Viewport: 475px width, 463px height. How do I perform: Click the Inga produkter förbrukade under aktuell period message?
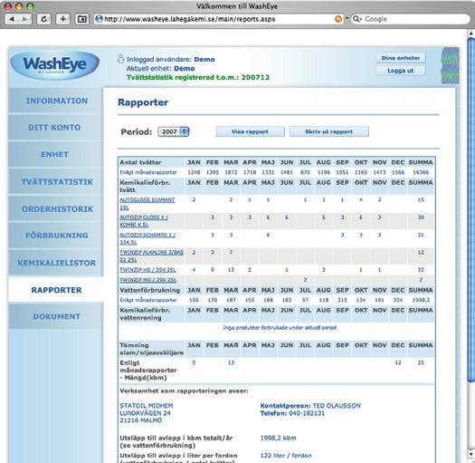(280, 328)
